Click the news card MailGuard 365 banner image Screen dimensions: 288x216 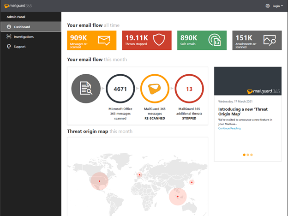248,81
